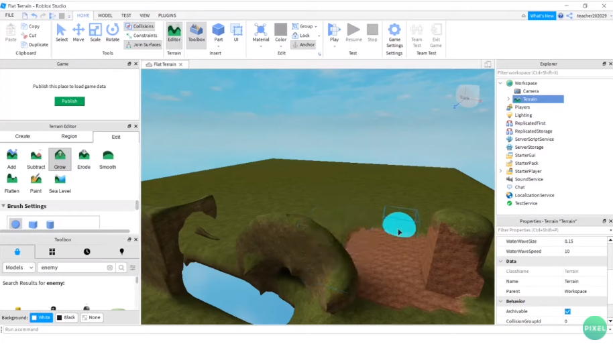Viewport: 613px width, 344px height.
Task: Click the Run a command bar
Action: coord(304,329)
